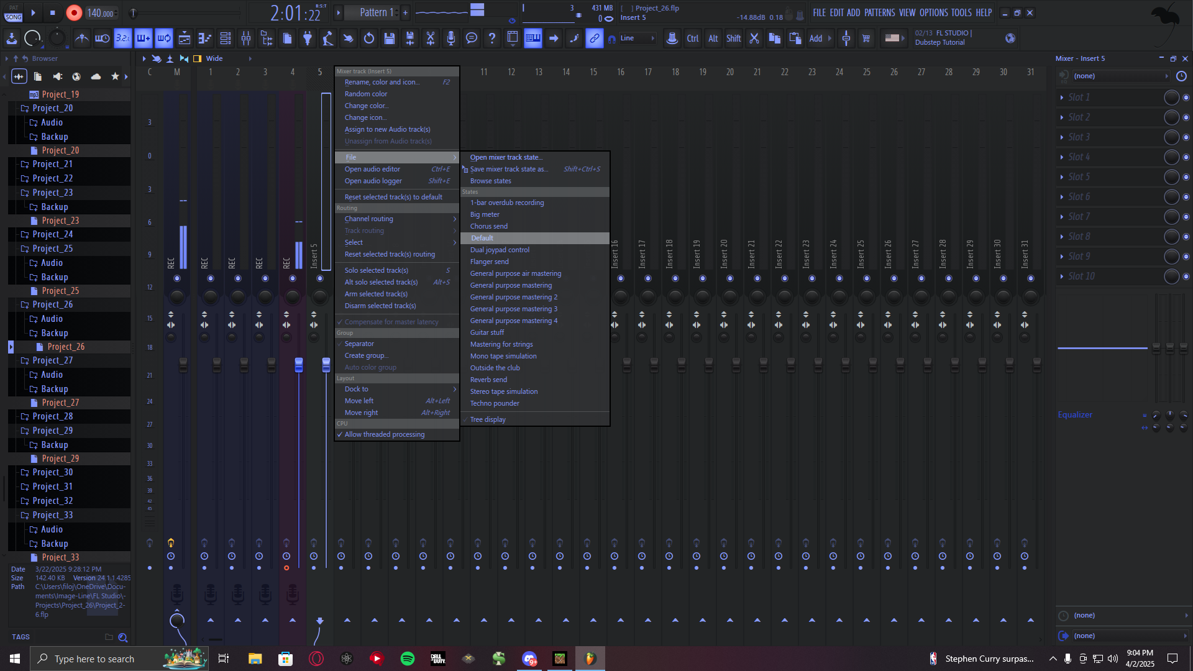The width and height of the screenshot is (1193, 671).
Task: Click Insert 5 volume fader
Action: pos(326,365)
